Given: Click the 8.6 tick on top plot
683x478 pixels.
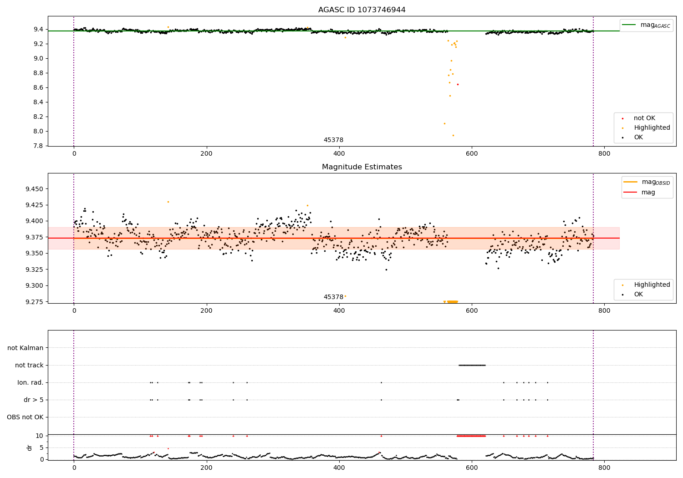Looking at the screenshot, I should pos(38,88).
